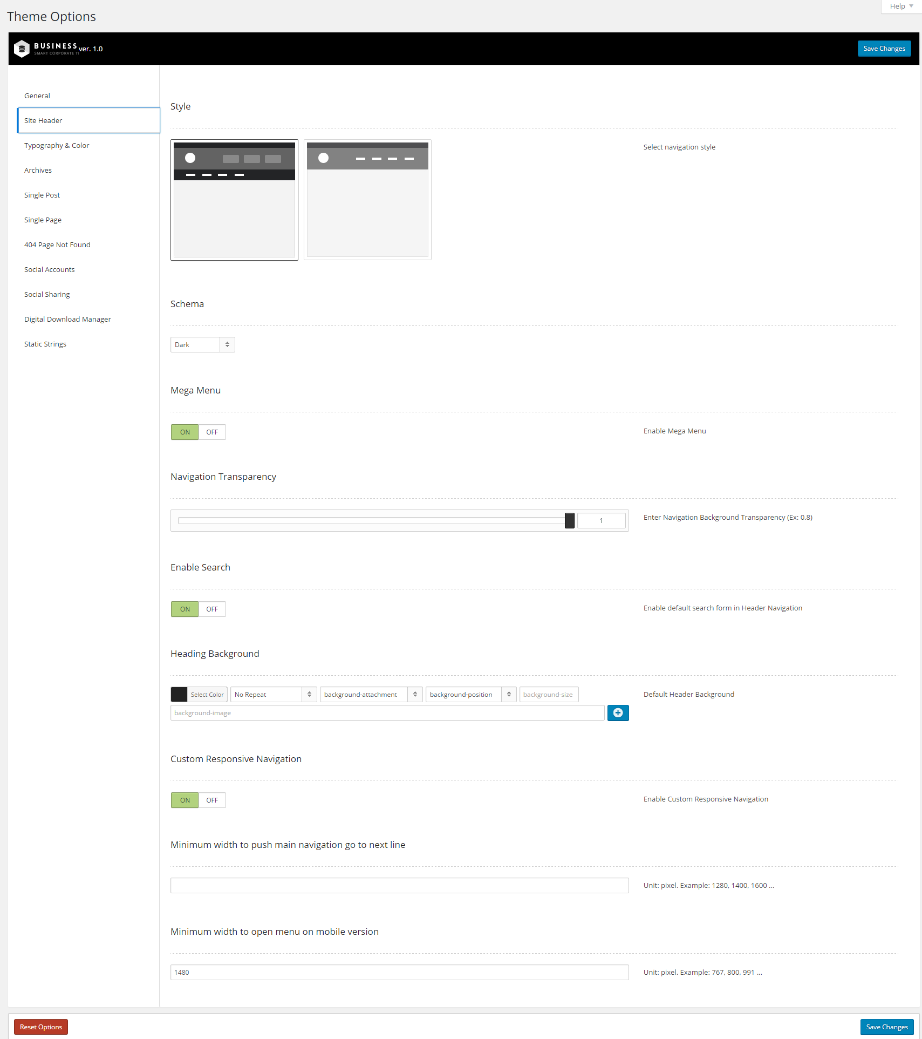Screen dimensions: 922x1039
Task: Open the Heading Background color swatch
Action: (179, 695)
